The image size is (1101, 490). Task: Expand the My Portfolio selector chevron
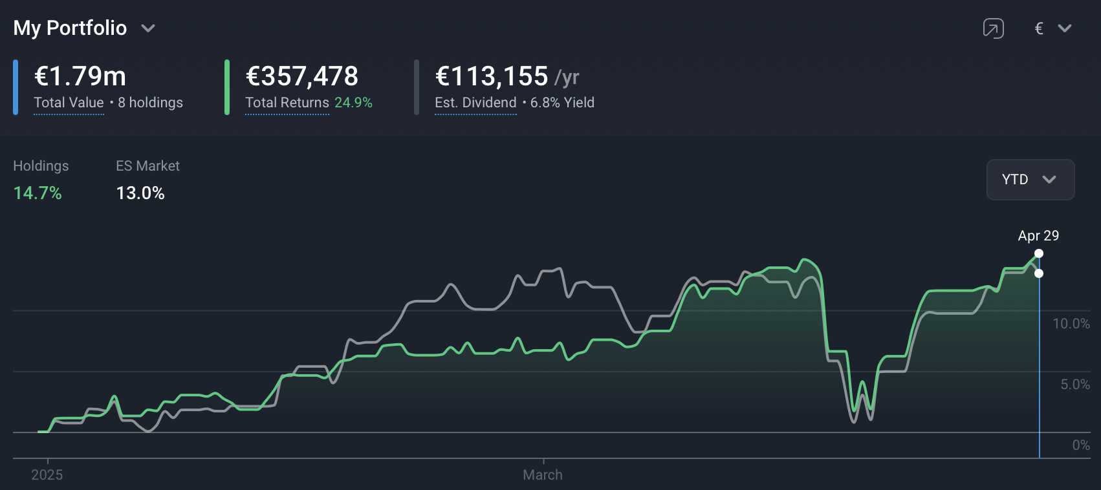pyautogui.click(x=148, y=28)
